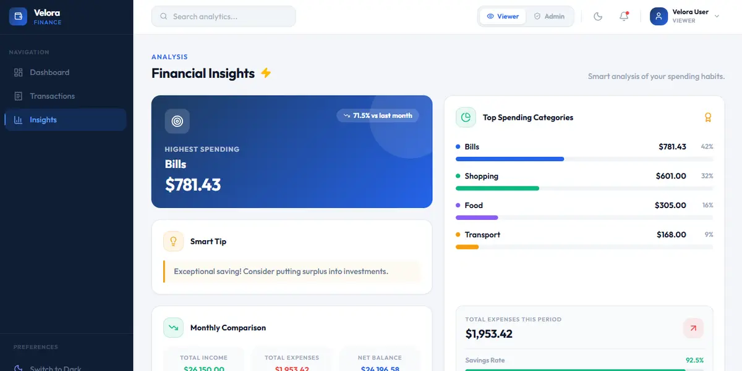Click the 42% Bills percentage
The width and height of the screenshot is (742, 371).
pos(707,147)
